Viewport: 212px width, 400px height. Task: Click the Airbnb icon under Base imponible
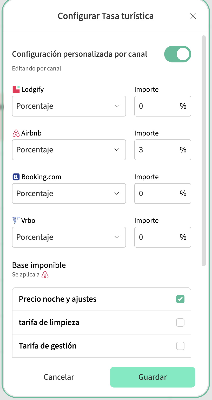point(45,275)
